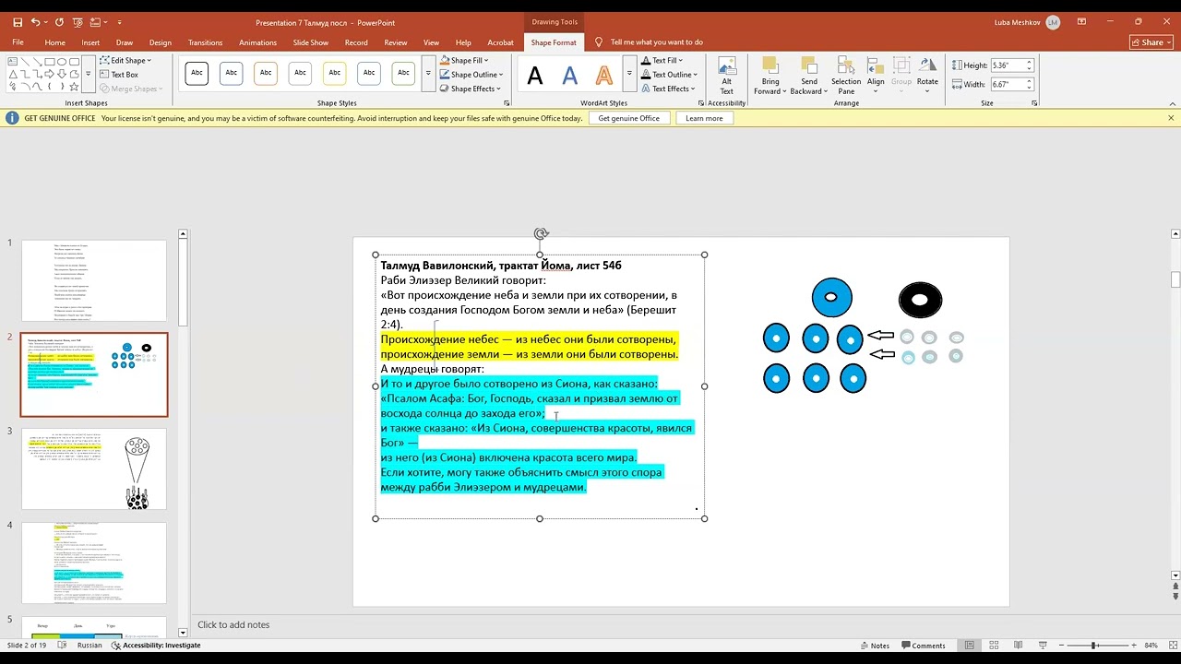Select slide 4 thumbnail
This screenshot has width=1181, height=664.
pyautogui.click(x=94, y=563)
